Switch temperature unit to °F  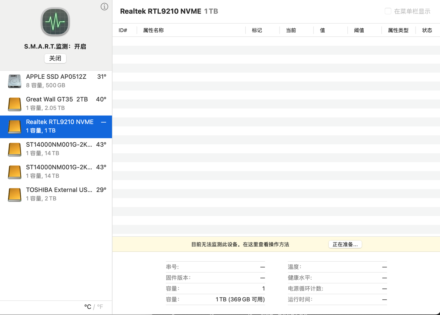(100, 307)
